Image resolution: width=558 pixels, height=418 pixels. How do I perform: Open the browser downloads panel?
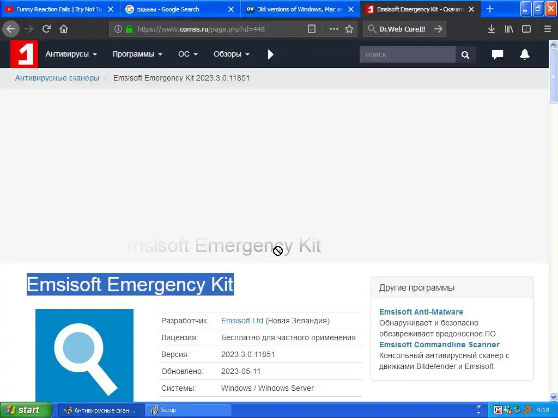[492, 29]
